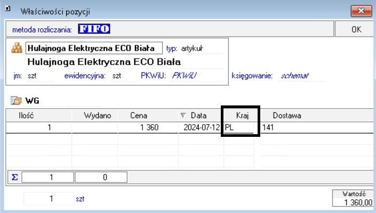Click the Cena column header
The image size is (376, 213).
139,115
